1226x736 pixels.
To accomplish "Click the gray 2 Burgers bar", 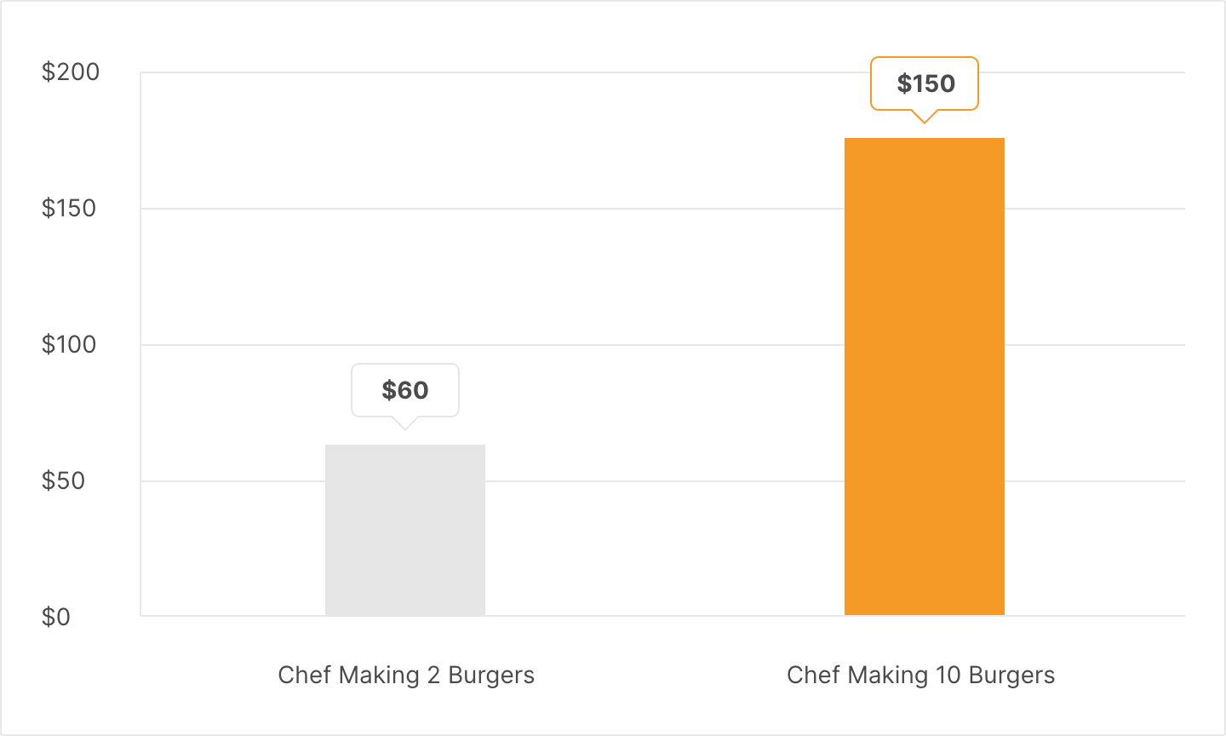I will tap(405, 530).
